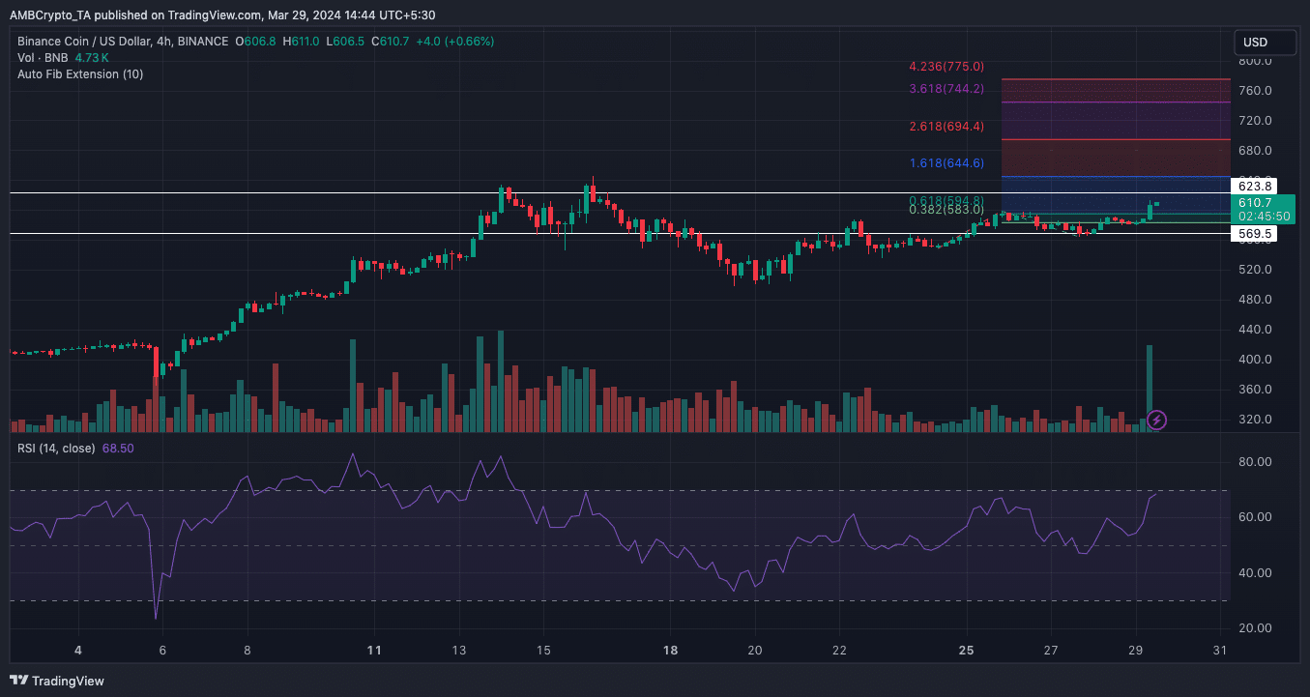The image size is (1310, 697).
Task: Click date label 11 on time axis
Action: 375,650
